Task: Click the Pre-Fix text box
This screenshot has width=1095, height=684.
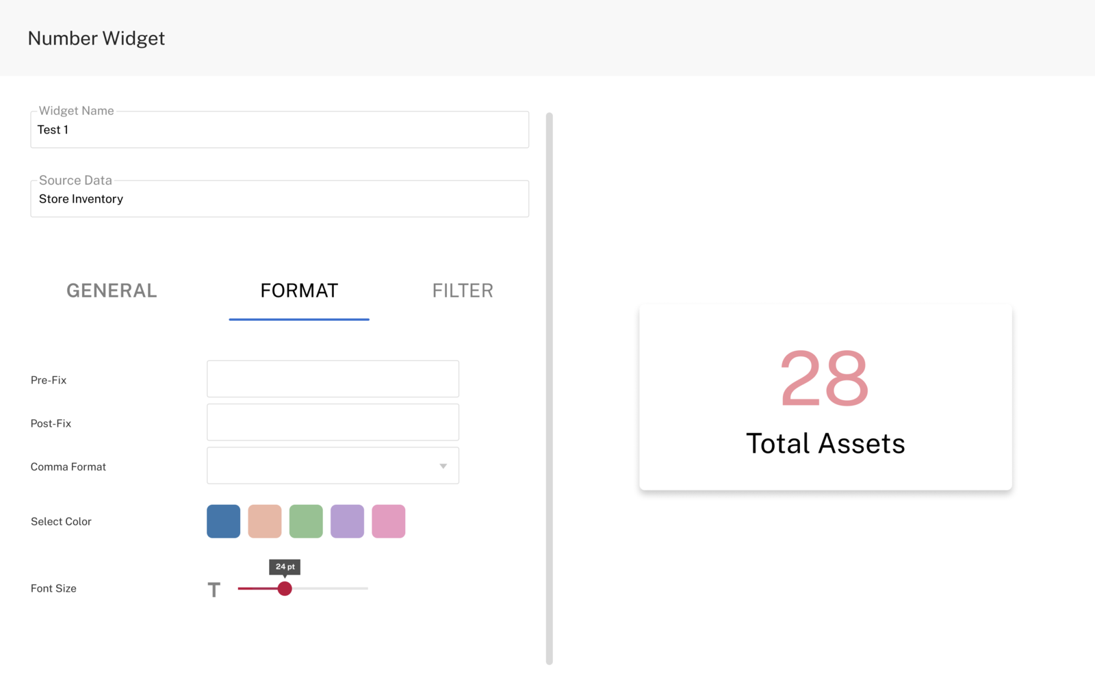Action: pos(333,379)
